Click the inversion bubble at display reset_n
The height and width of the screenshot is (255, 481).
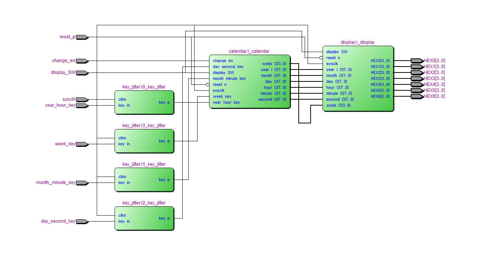click(321, 58)
